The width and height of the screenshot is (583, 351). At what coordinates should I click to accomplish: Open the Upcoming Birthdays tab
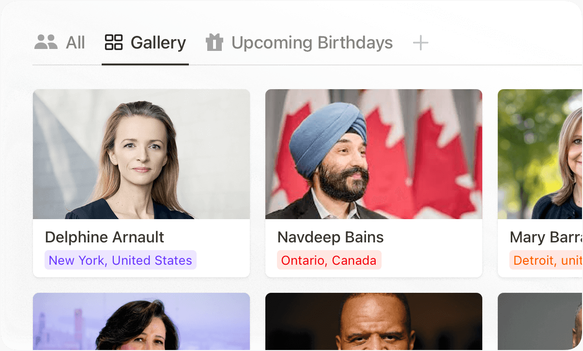click(312, 43)
